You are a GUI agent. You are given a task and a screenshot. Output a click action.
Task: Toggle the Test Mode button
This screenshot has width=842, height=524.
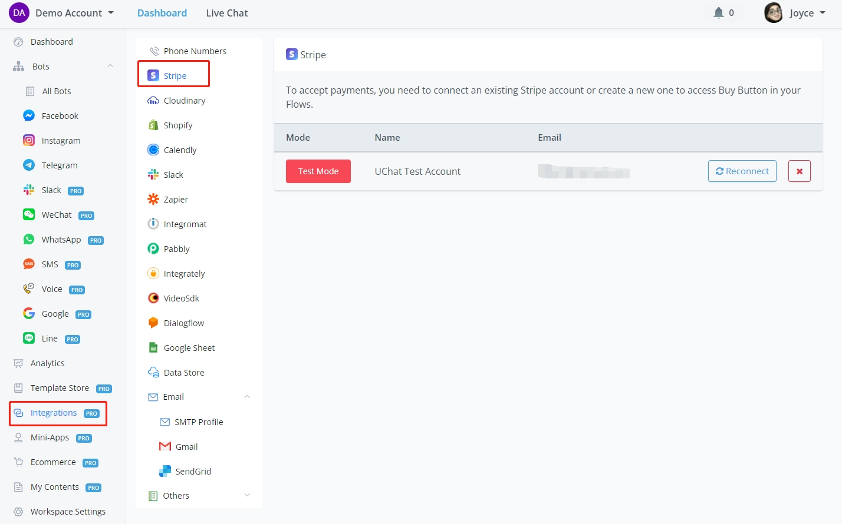coord(318,171)
